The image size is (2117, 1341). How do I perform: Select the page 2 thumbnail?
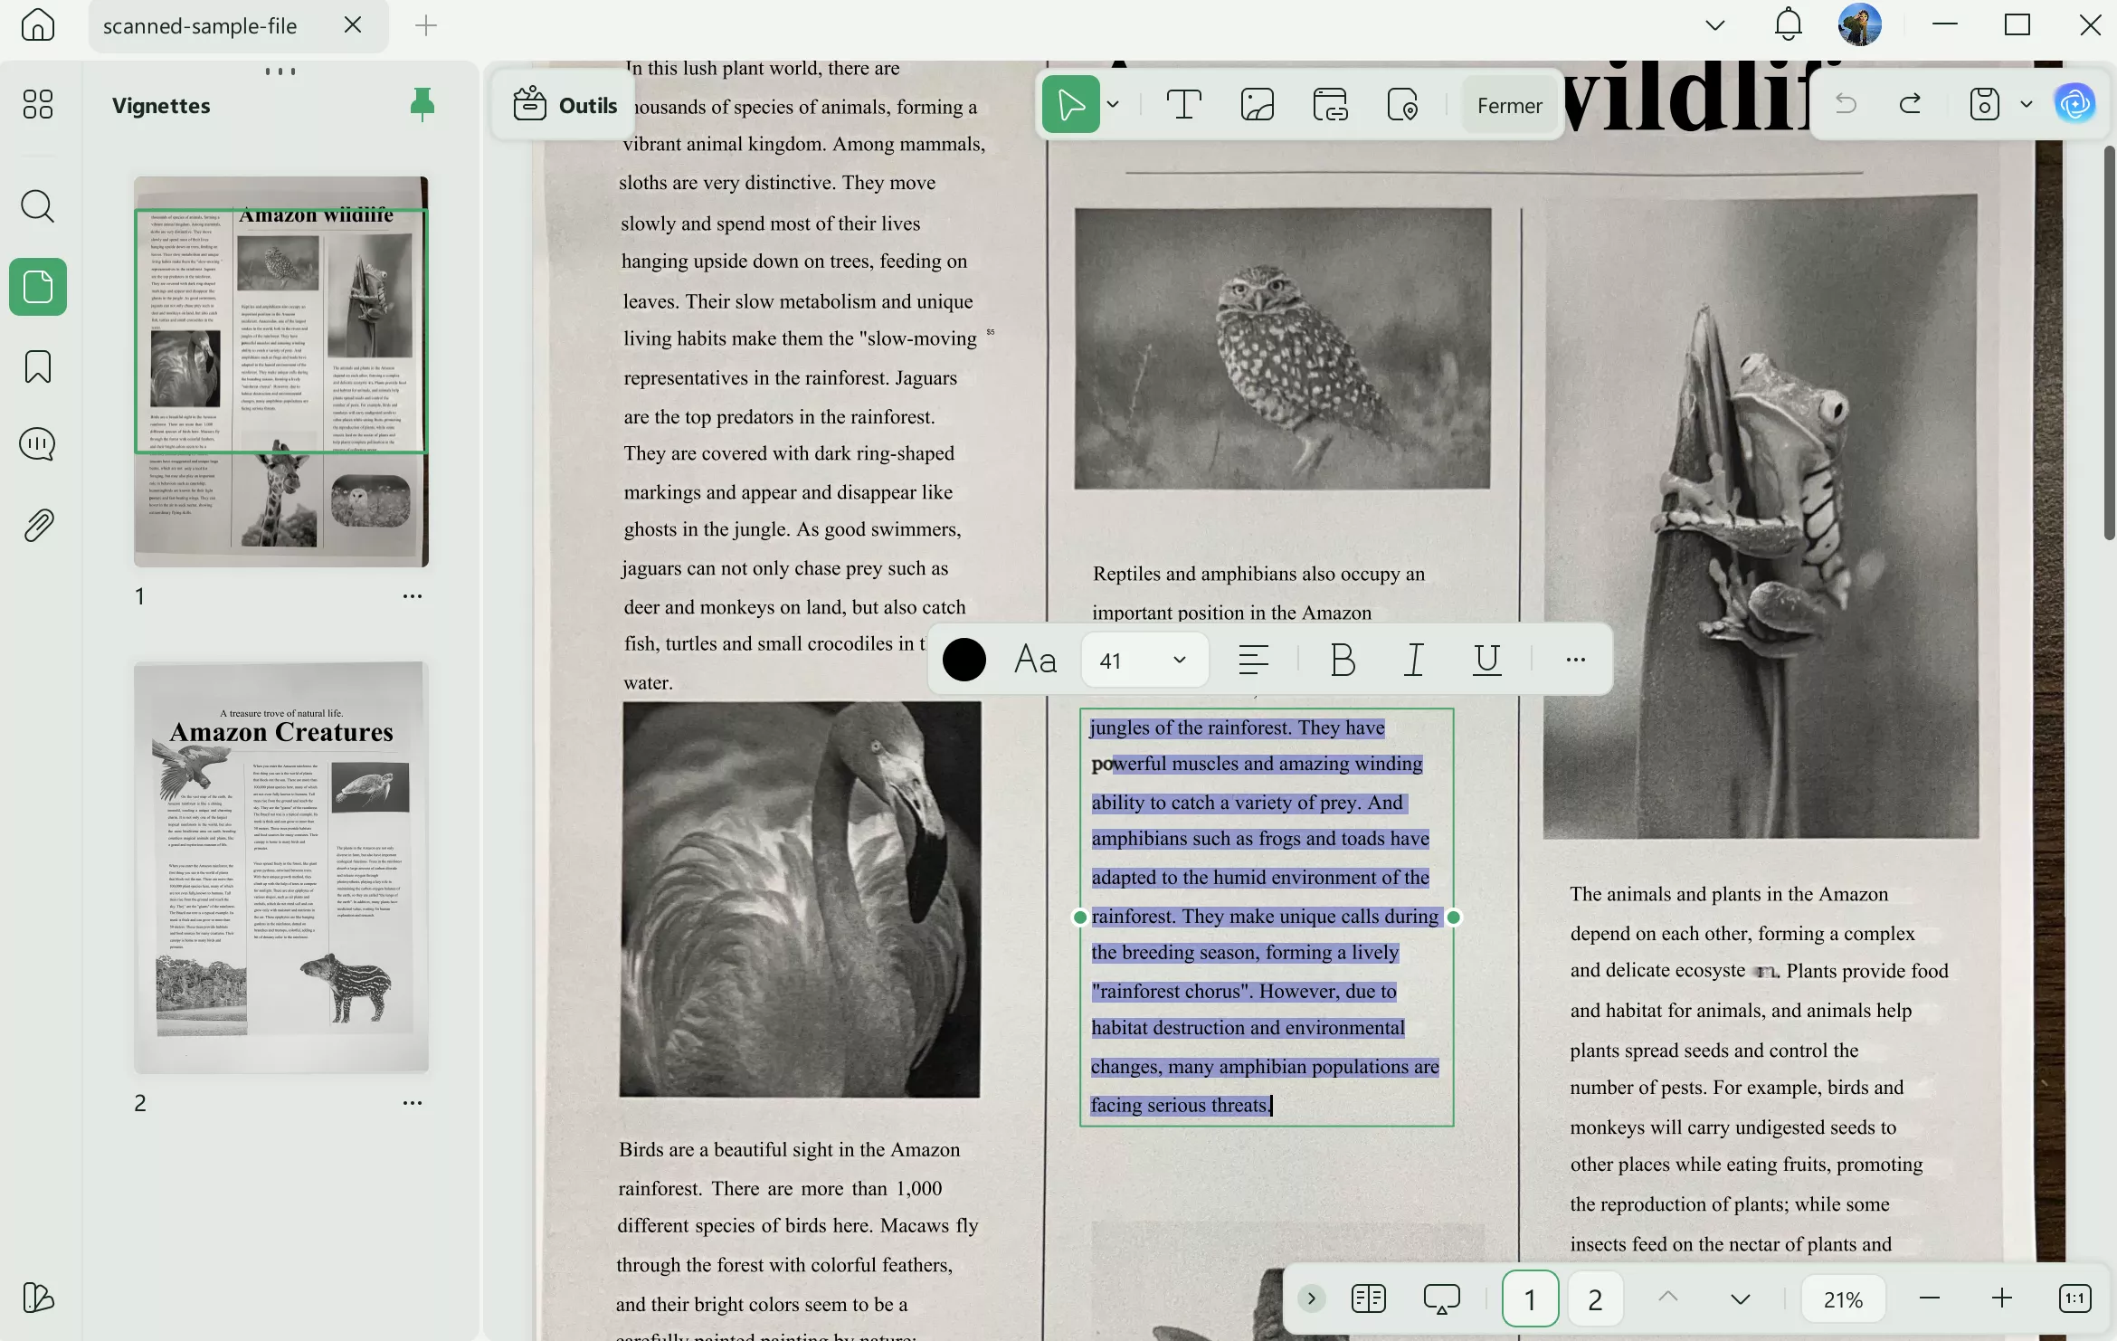coord(281,867)
